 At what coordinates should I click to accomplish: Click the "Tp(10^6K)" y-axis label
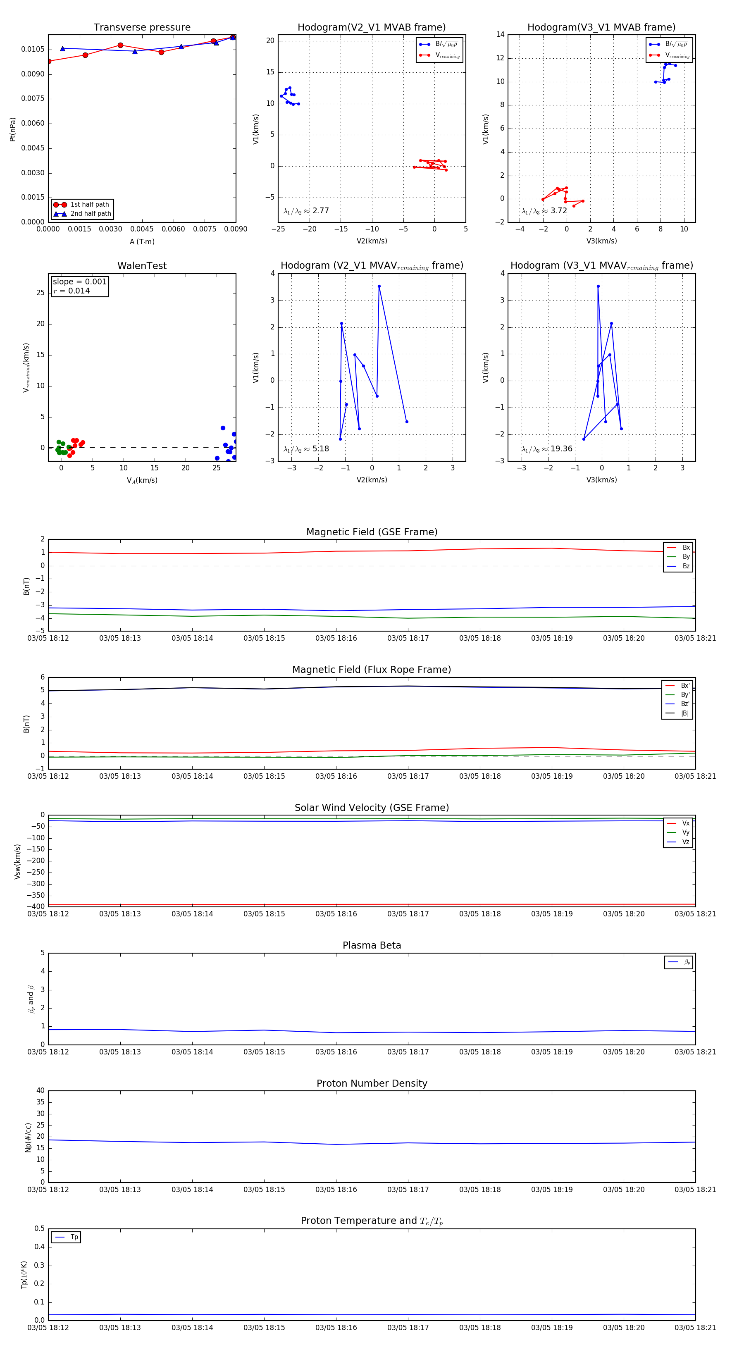pyautogui.click(x=24, y=1275)
